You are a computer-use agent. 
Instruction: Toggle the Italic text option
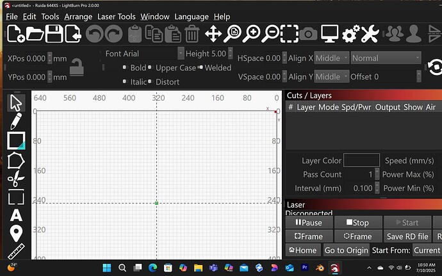tap(135, 82)
